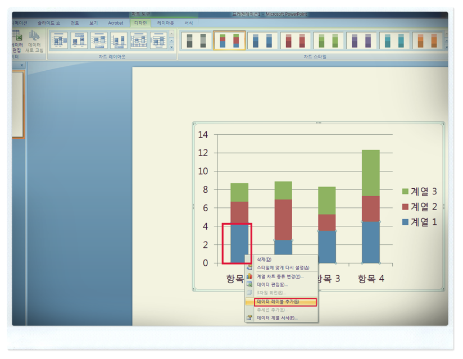Click the 데이터 새로 고침 (Refresh Data) icon
Image resolution: width=463 pixels, height=359 pixels.
pos(34,38)
